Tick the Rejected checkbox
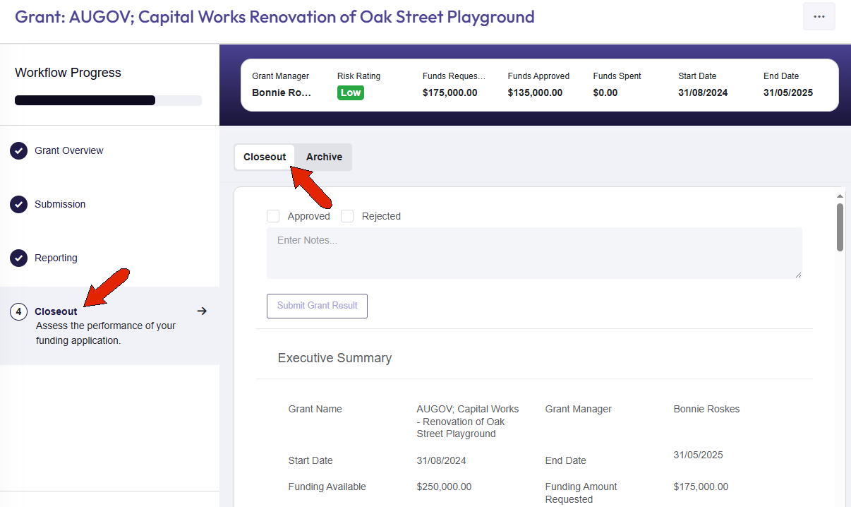The width and height of the screenshot is (851, 507). (x=347, y=216)
